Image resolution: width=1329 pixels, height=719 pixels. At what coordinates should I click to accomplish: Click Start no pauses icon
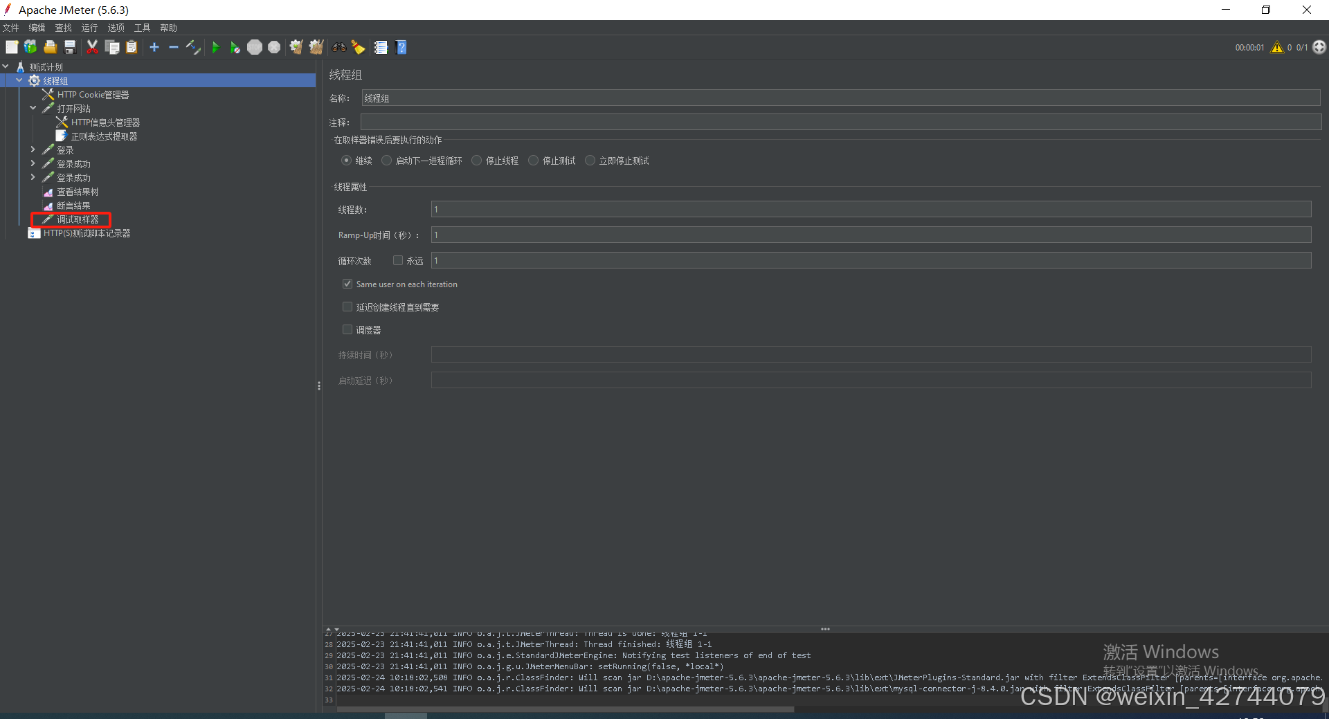click(x=235, y=47)
